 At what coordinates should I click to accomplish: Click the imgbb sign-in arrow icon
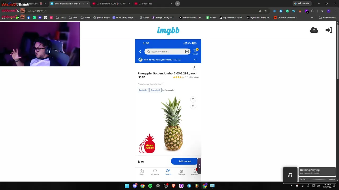click(329, 30)
